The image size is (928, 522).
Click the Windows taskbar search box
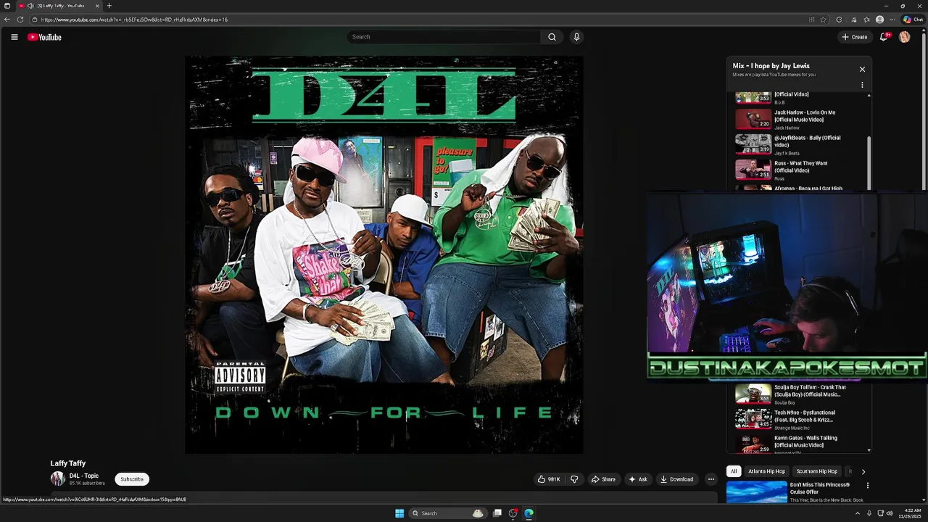point(447,513)
